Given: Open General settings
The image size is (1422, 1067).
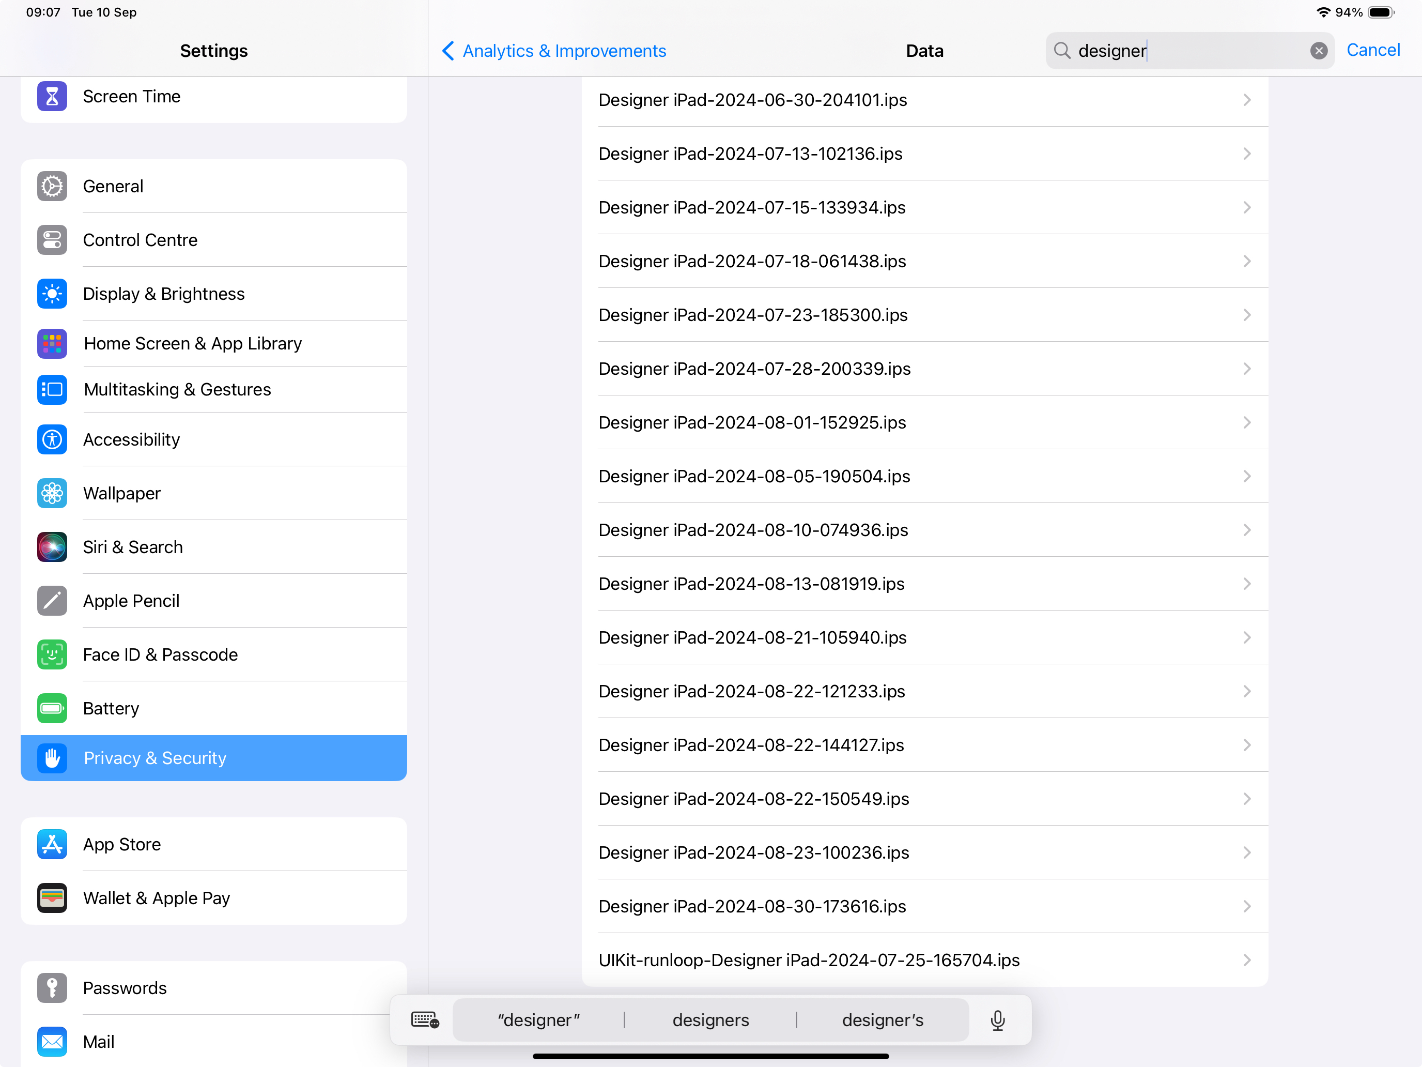Looking at the screenshot, I should 213,187.
